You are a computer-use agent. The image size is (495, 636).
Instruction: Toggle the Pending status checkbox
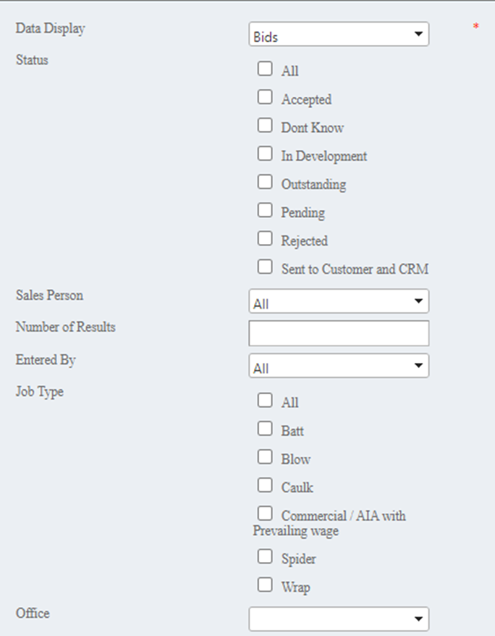pyautogui.click(x=266, y=211)
